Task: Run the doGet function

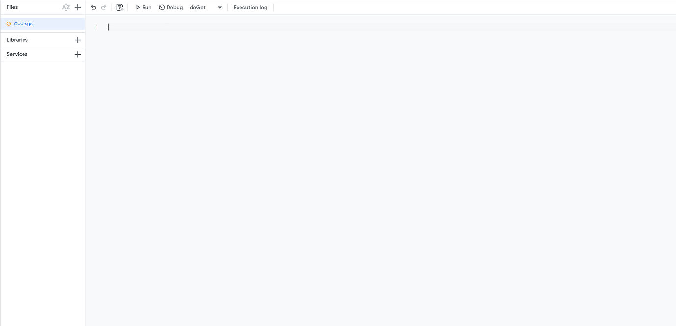Action: (143, 7)
